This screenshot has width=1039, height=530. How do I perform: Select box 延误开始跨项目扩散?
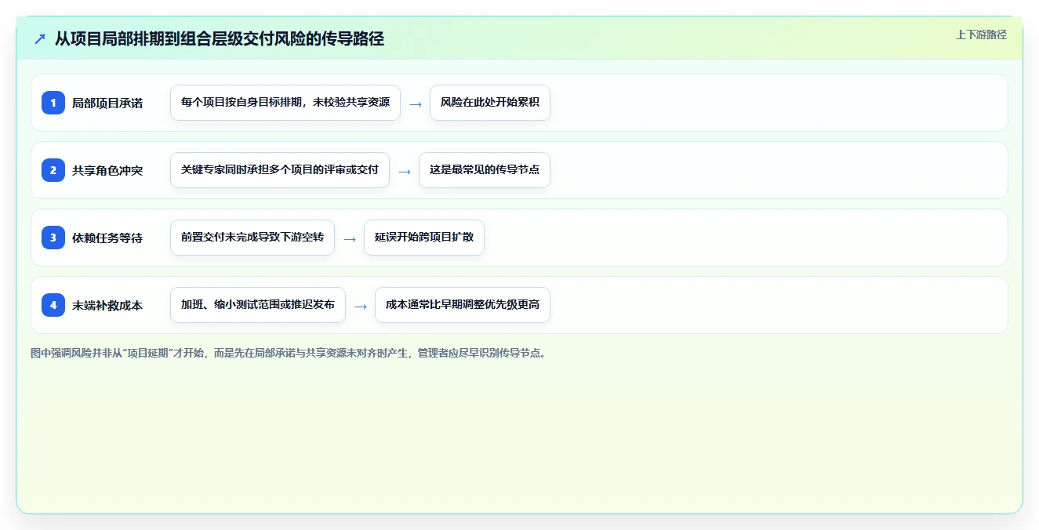(424, 238)
